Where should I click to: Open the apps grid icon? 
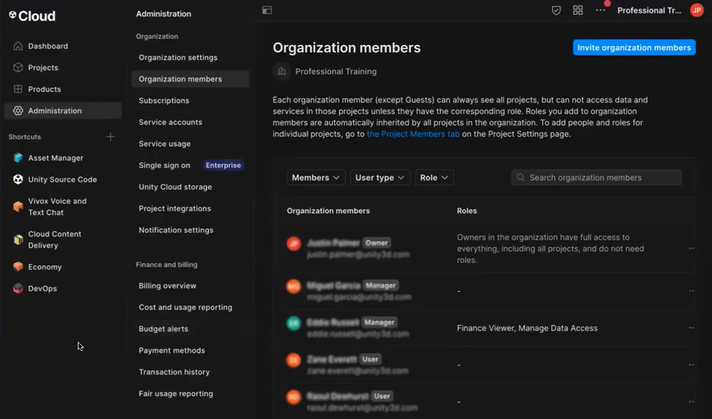(578, 11)
